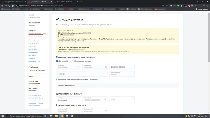Open the Другие закладки bookmarks folder
210x118 pixels.
pyautogui.click(x=202, y=9)
